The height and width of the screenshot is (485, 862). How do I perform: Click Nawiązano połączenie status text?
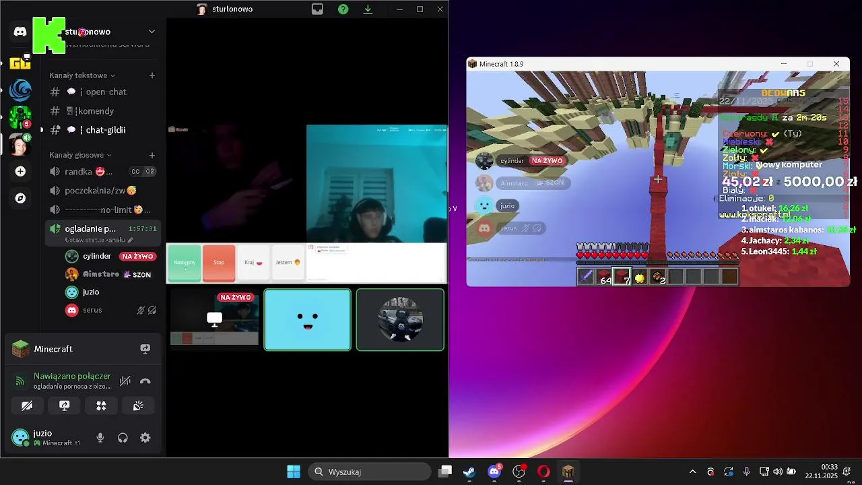[x=72, y=376]
